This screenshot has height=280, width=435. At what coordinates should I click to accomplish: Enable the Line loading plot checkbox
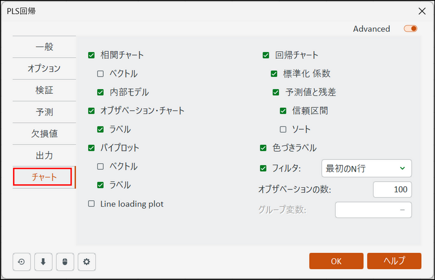pyautogui.click(x=92, y=204)
